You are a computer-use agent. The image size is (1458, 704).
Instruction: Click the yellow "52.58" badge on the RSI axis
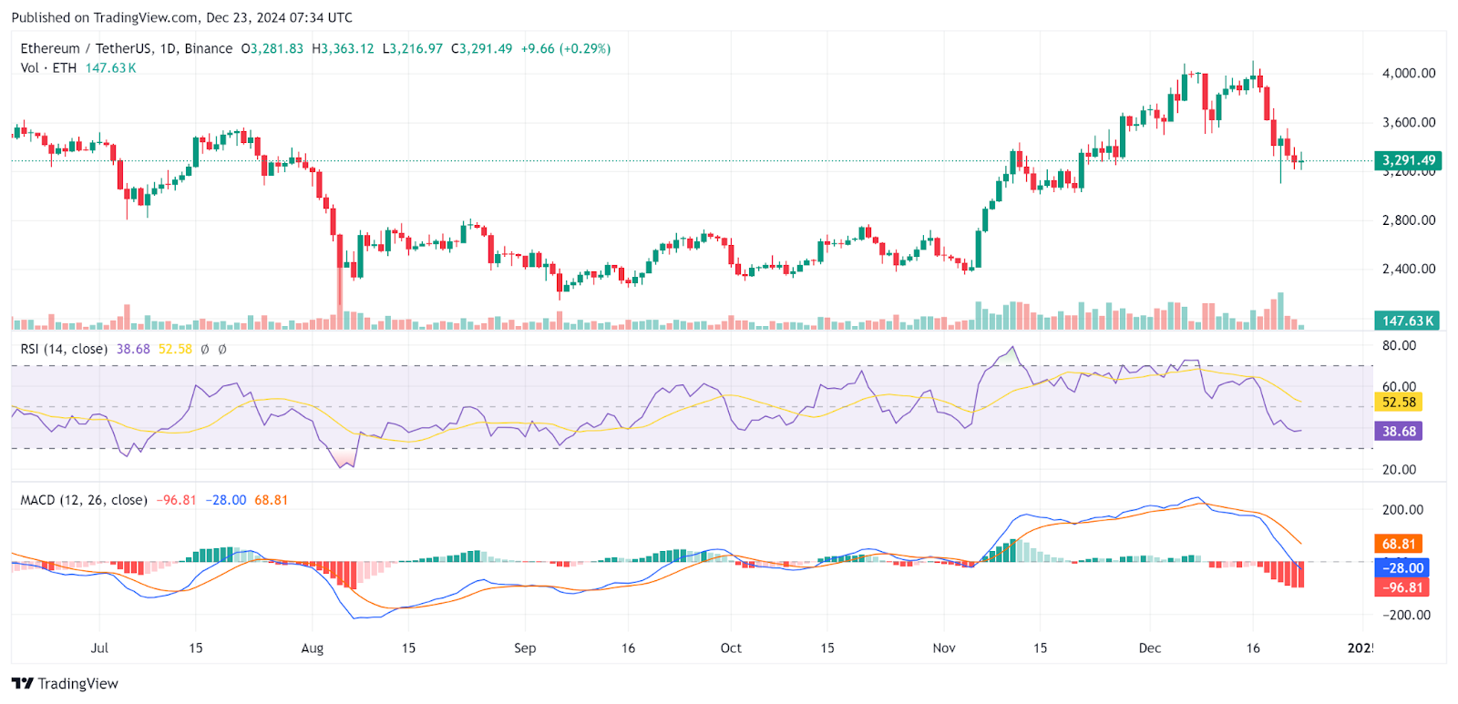[x=1399, y=402]
